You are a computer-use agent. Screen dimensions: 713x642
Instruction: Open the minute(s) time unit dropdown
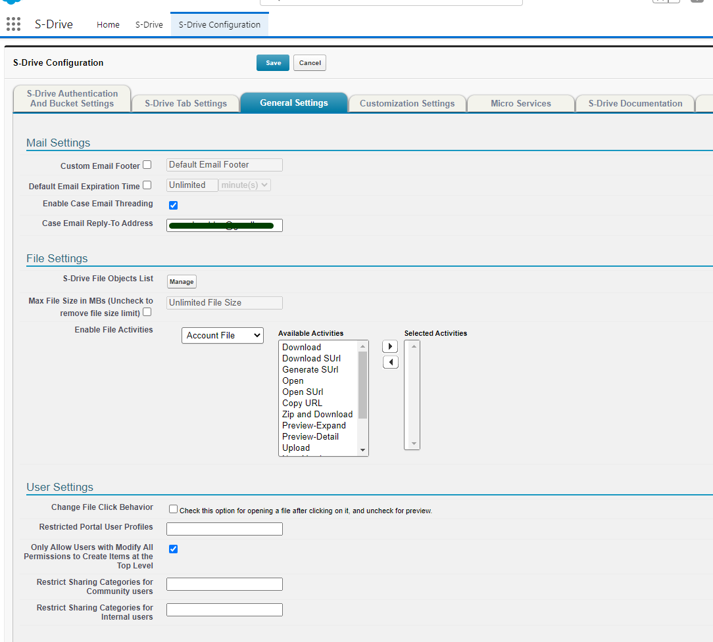(245, 185)
